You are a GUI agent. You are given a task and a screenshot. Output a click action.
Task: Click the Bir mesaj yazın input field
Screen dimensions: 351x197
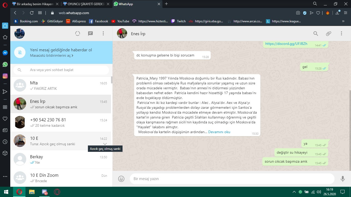click(x=232, y=179)
